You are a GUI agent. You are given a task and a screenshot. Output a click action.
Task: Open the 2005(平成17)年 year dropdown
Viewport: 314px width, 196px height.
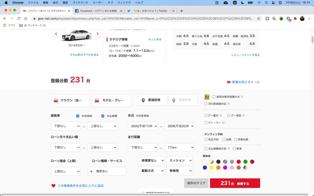pyautogui.click(x=143, y=126)
